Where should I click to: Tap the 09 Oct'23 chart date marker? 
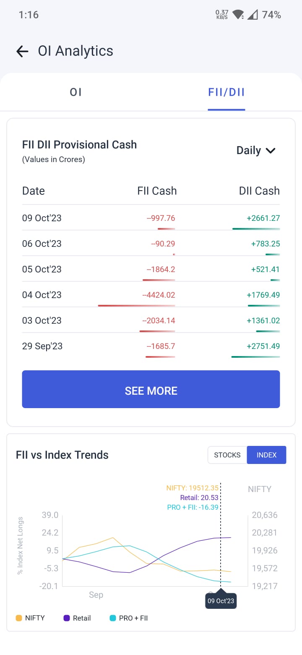[221, 601]
